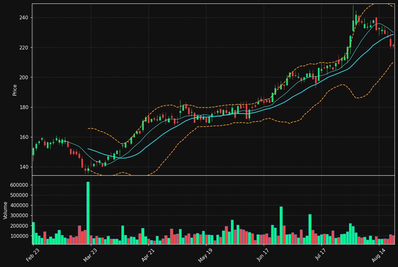Click the 'Apr 21' date label
398x267 pixels.
(x=148, y=255)
